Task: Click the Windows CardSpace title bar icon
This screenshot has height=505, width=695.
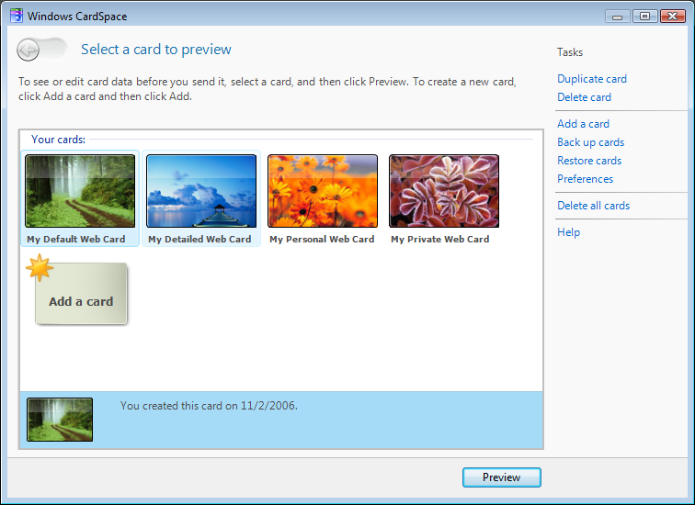Action: (x=17, y=16)
